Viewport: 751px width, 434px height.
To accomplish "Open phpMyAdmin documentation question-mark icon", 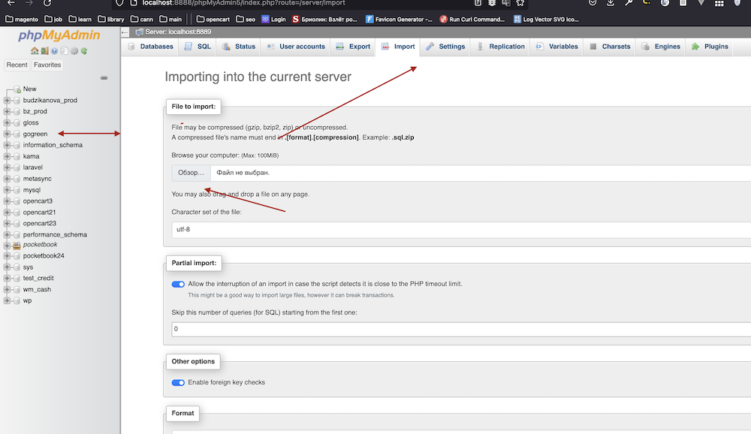I will pyautogui.click(x=54, y=51).
